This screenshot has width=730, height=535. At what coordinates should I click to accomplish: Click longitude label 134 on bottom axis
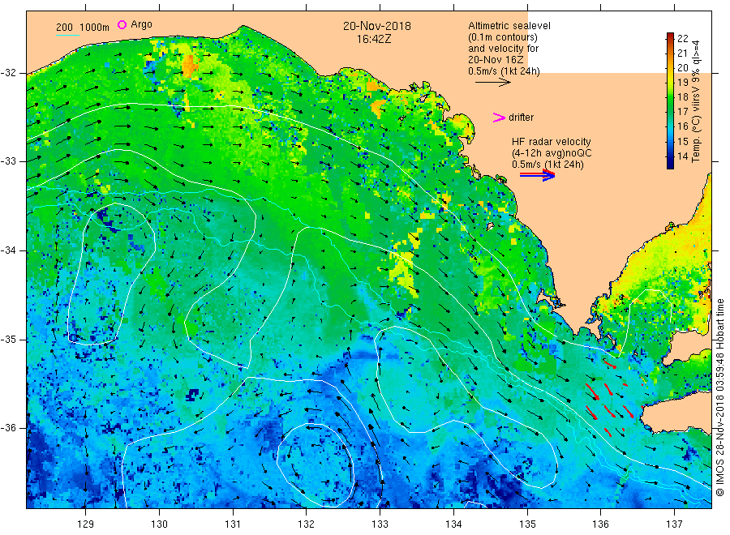pos(453,524)
